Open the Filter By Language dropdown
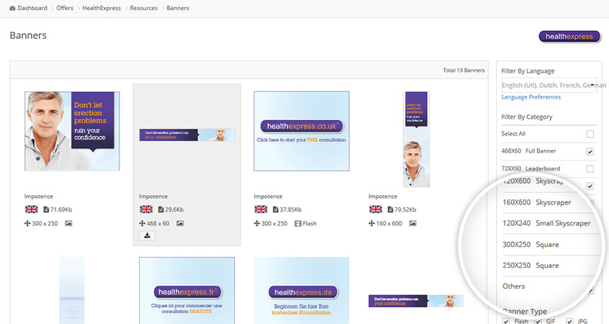Viewport: 609px width, 324px height. 549,85
